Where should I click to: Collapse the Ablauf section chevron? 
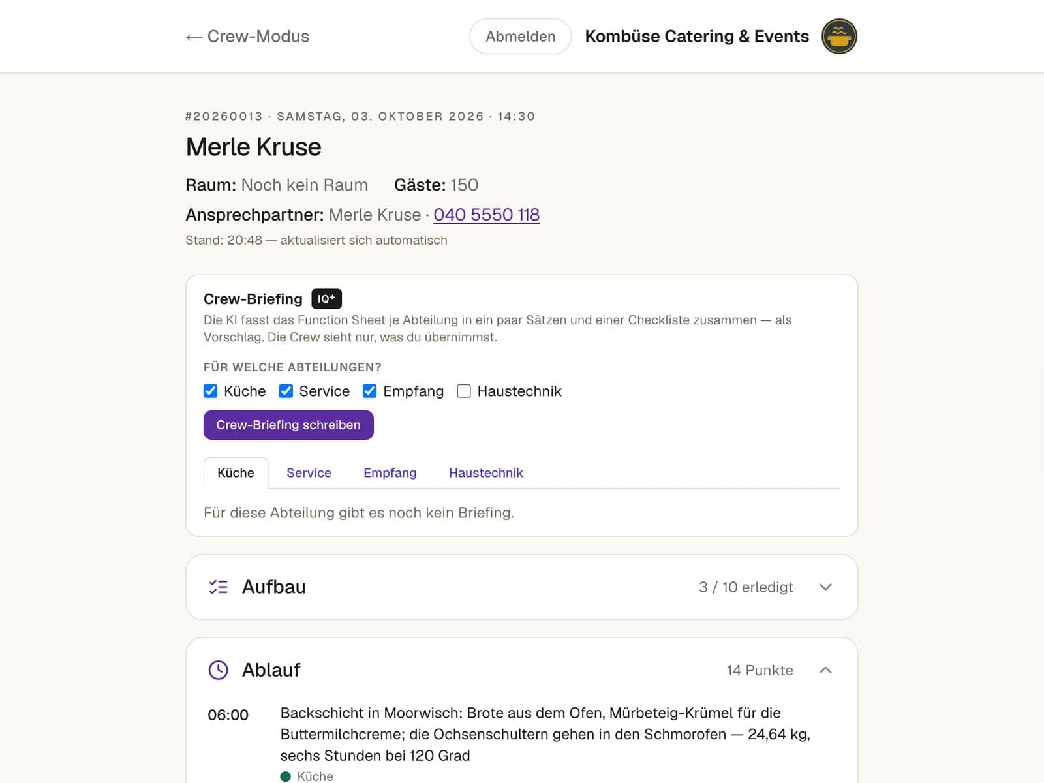click(x=825, y=670)
